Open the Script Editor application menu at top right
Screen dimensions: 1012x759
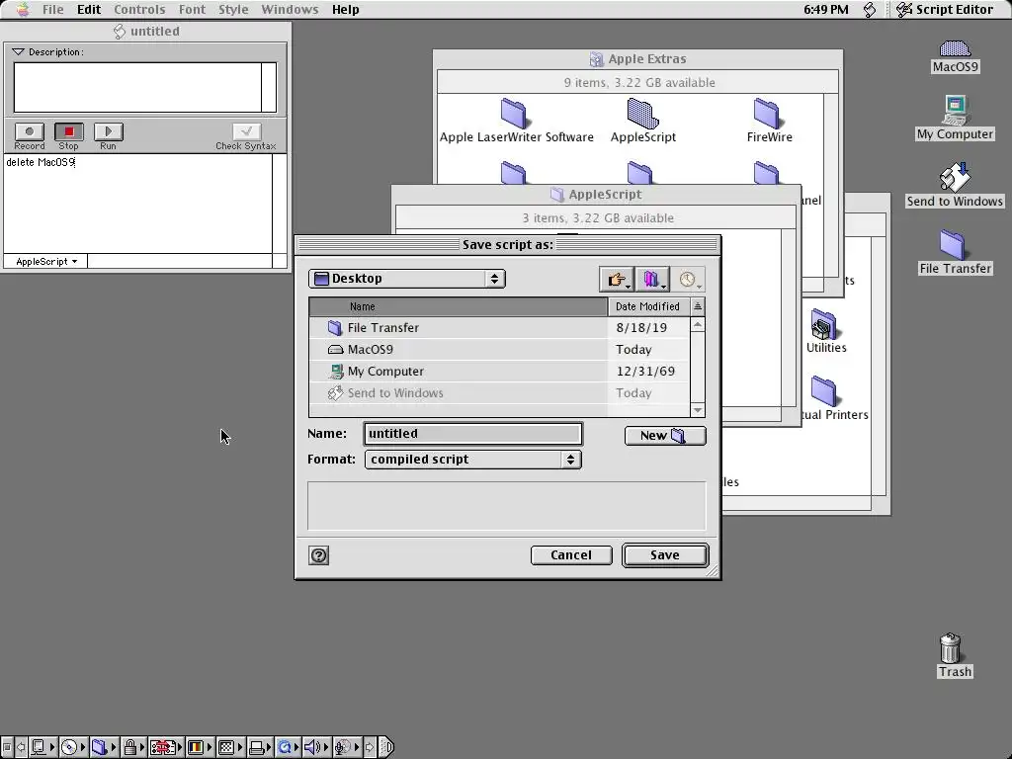point(945,9)
